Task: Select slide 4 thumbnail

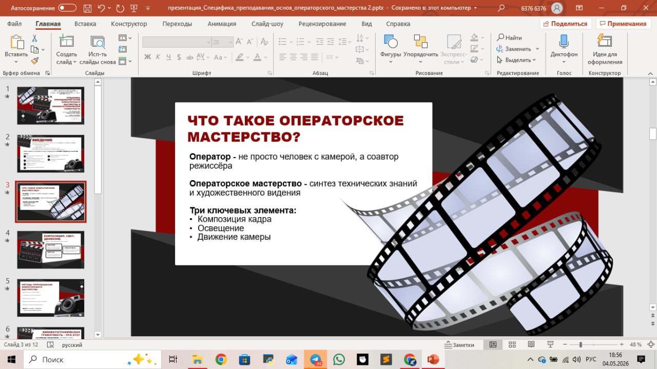Action: point(50,249)
